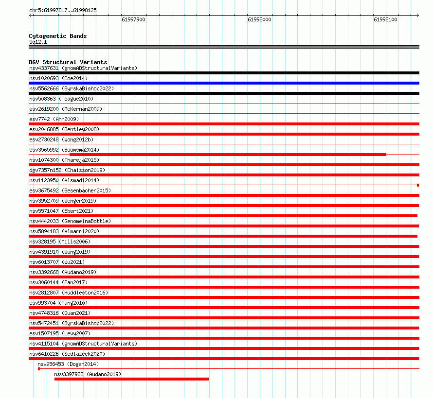Select the esv2619200 (McKernan2009) label
433x398 pixels.
tap(66, 109)
